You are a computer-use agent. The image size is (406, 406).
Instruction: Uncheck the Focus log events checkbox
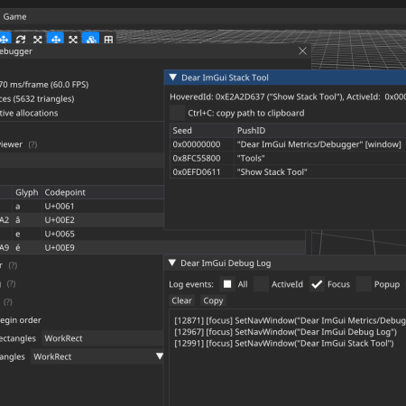coord(317,284)
